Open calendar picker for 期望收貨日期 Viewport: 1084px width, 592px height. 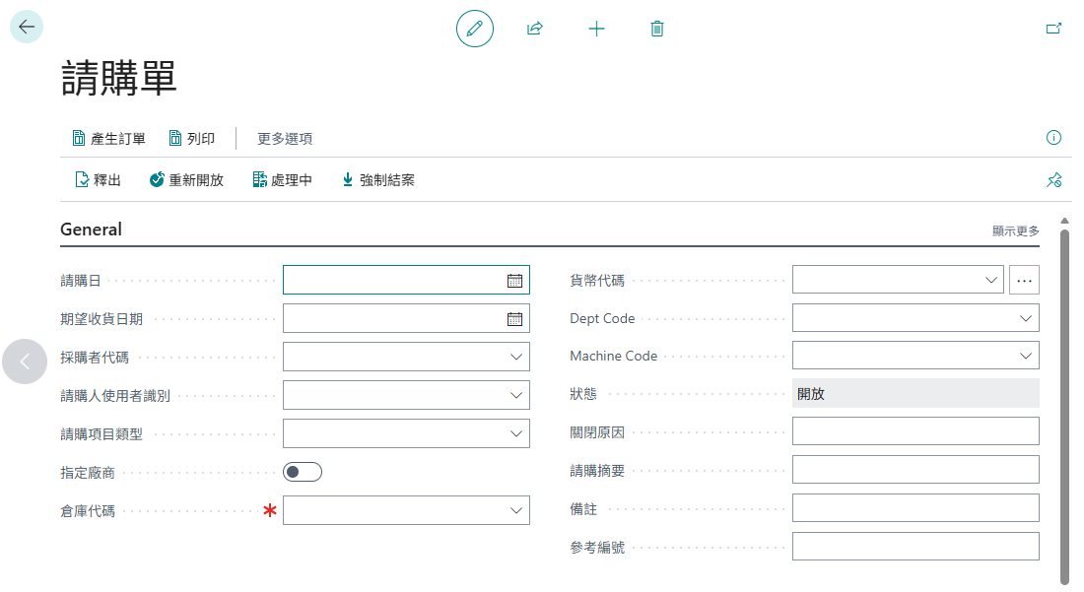[x=515, y=319]
